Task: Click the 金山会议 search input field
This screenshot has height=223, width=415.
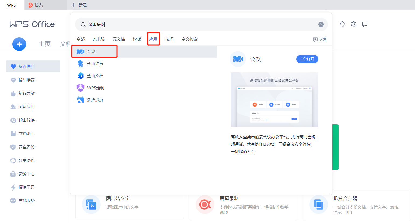Action: pyautogui.click(x=201, y=24)
